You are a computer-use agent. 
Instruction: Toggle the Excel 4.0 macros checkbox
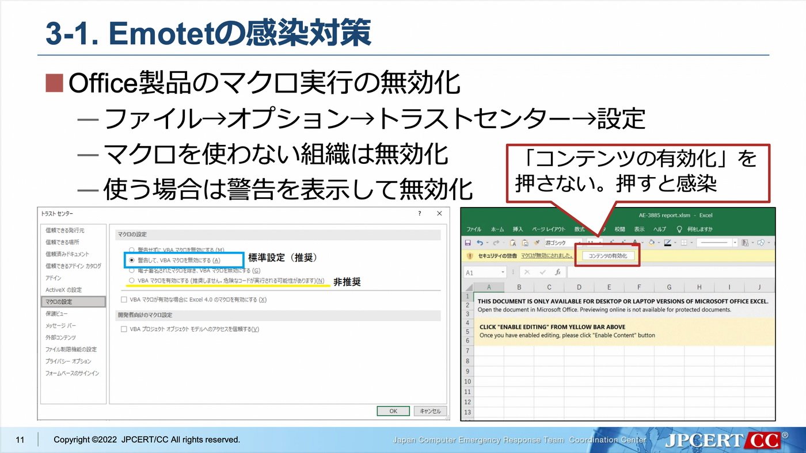click(x=124, y=300)
